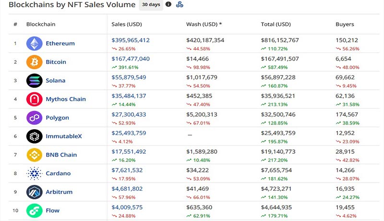
Task: Click the blue webhook icon in header
Action: pos(180,4)
